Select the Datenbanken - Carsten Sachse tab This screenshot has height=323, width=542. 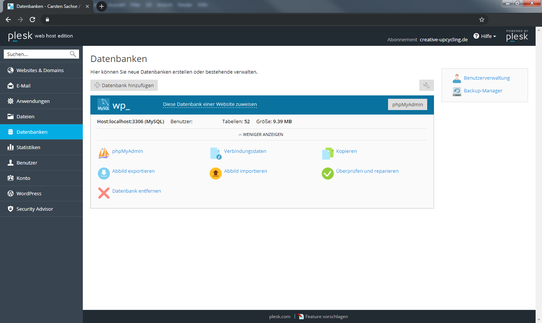click(x=48, y=6)
